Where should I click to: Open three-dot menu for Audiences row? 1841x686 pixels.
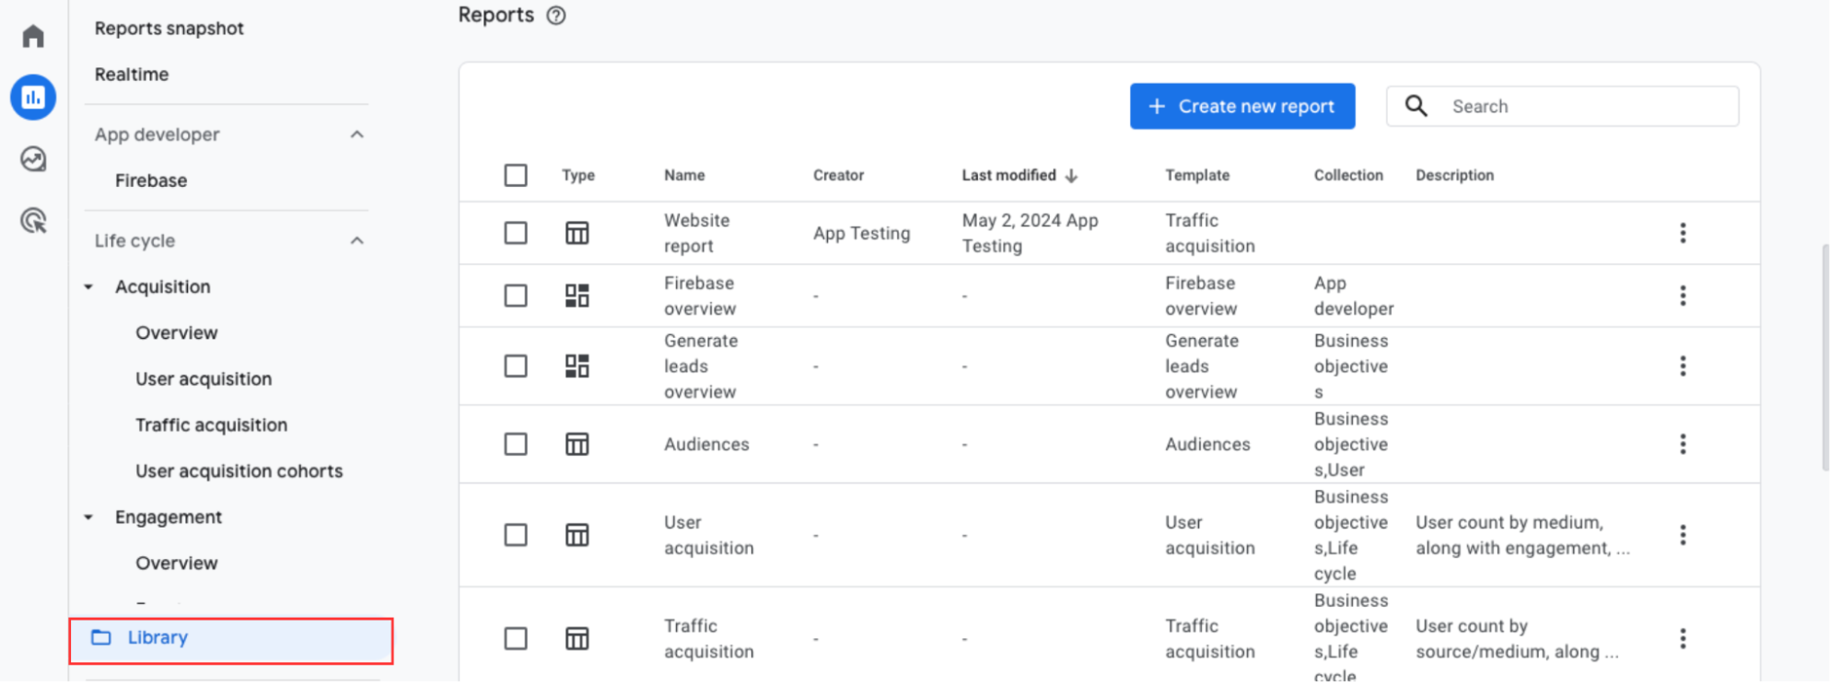click(1682, 445)
